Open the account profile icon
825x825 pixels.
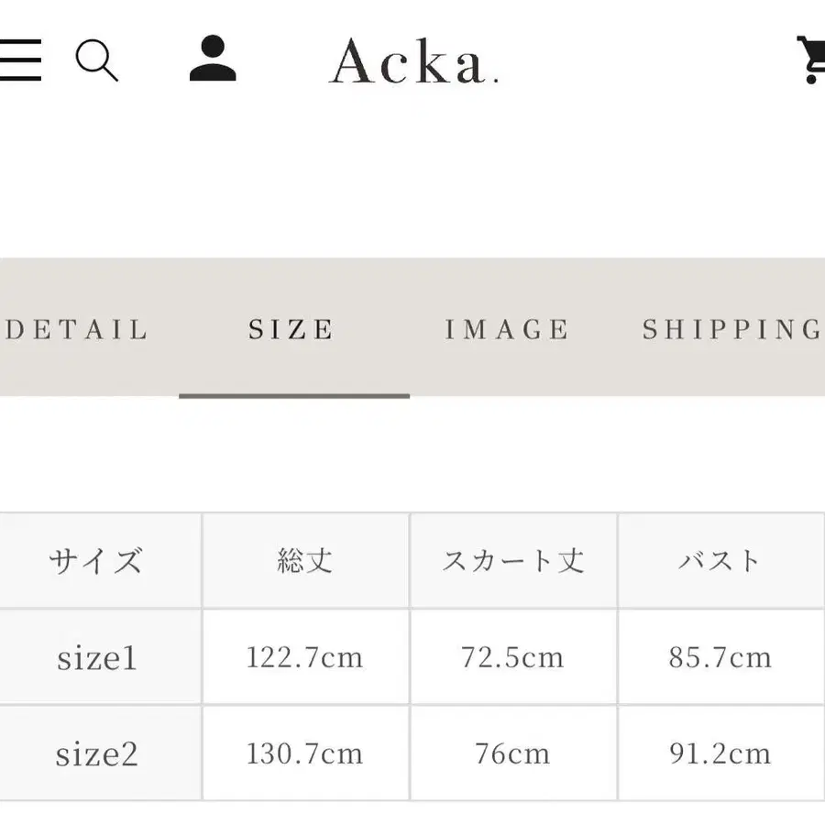coord(213,58)
